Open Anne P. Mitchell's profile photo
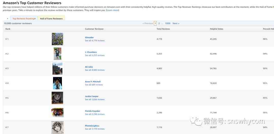Viewport: 274px width, 134px height. coord(58,83)
